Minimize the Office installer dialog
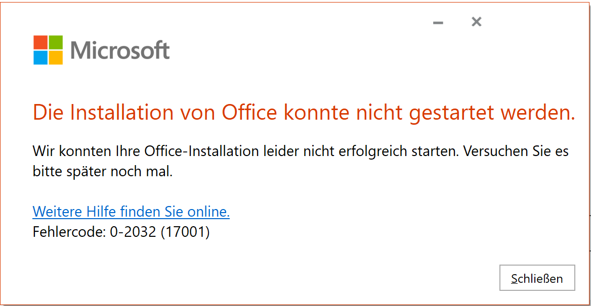Image resolution: width=591 pixels, height=306 pixels. pos(438,22)
